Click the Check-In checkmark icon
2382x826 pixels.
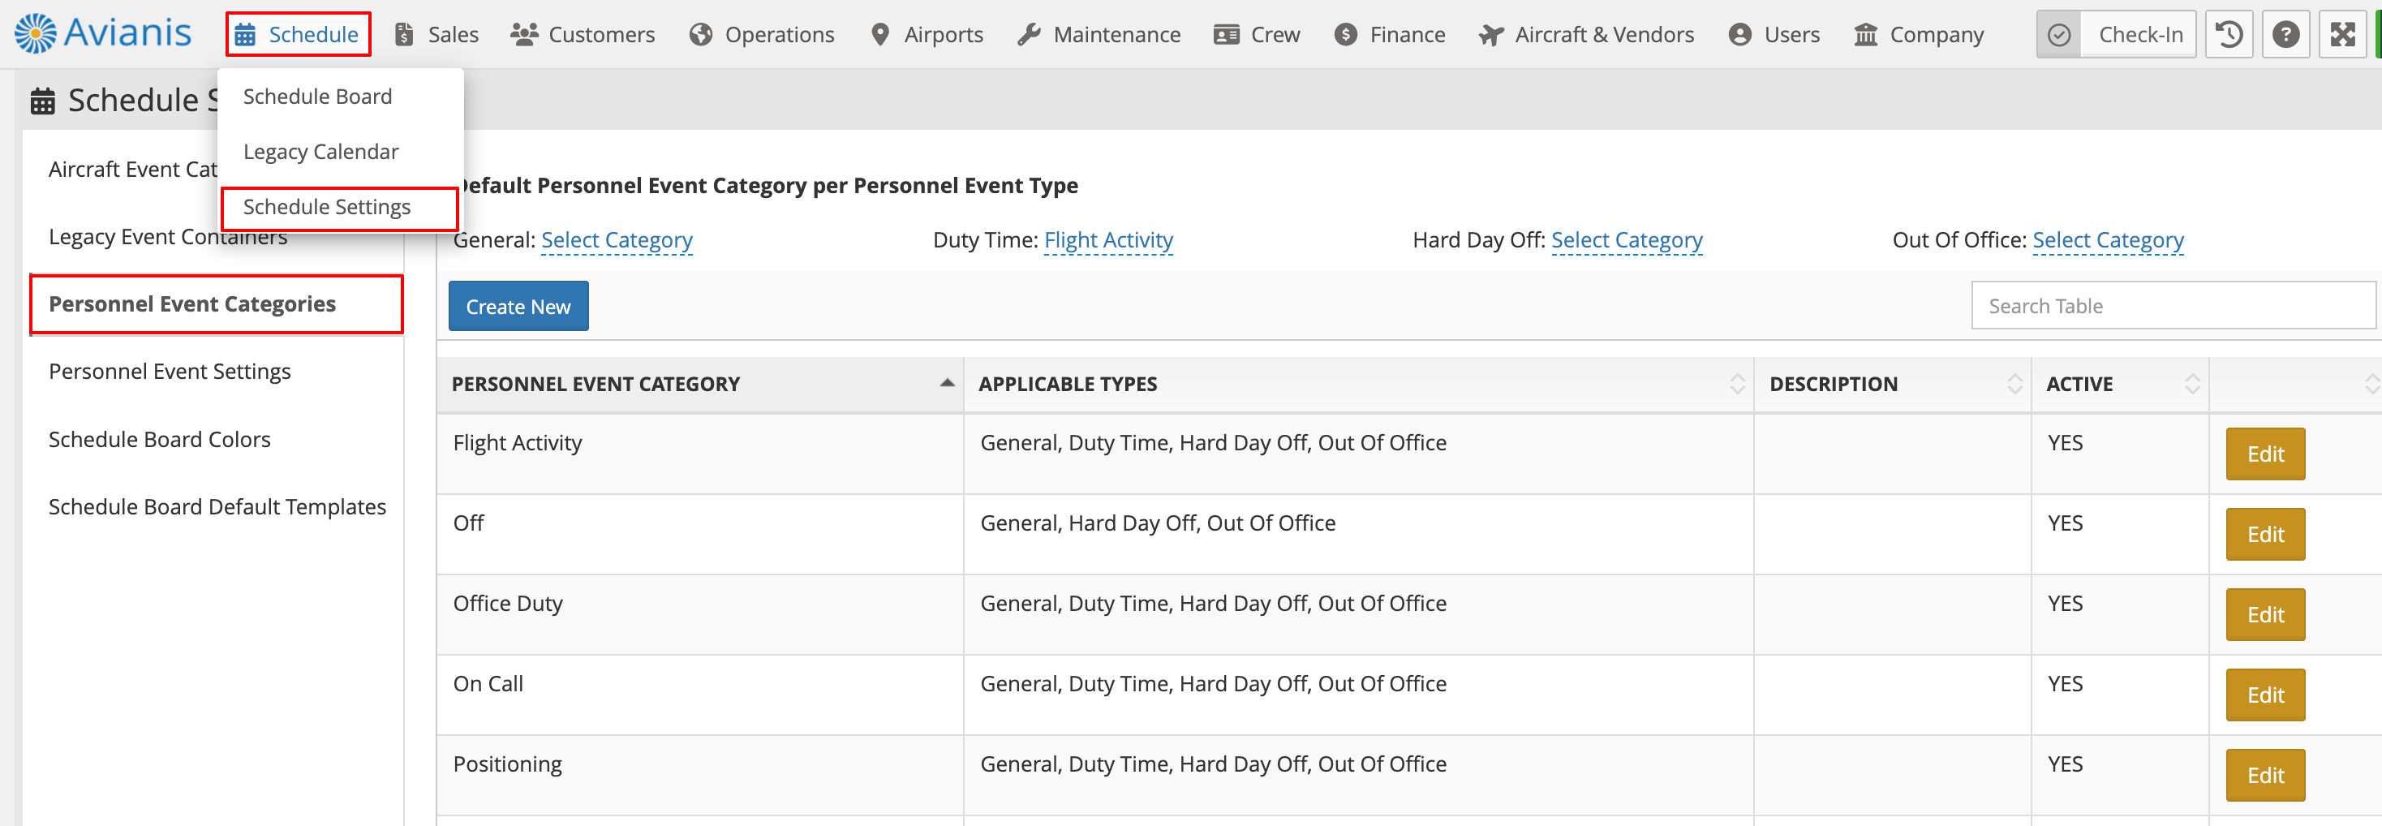(x=2058, y=35)
